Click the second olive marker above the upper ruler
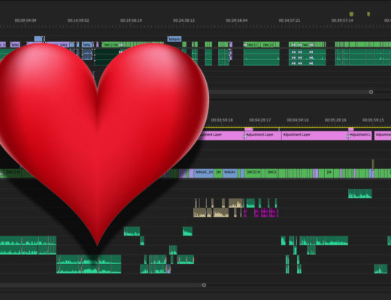This screenshot has width=391, height=300. 368,14
